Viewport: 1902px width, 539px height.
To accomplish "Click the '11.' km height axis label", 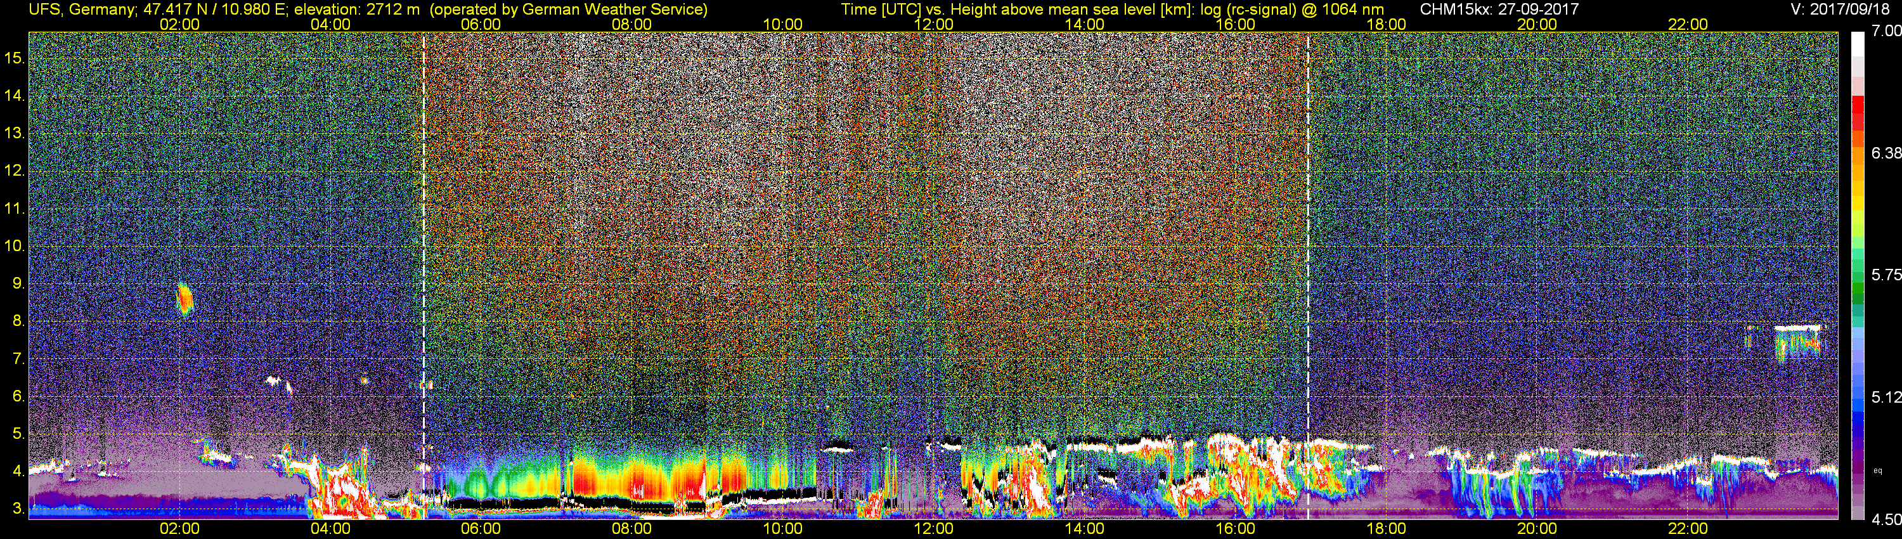I will (x=15, y=208).
